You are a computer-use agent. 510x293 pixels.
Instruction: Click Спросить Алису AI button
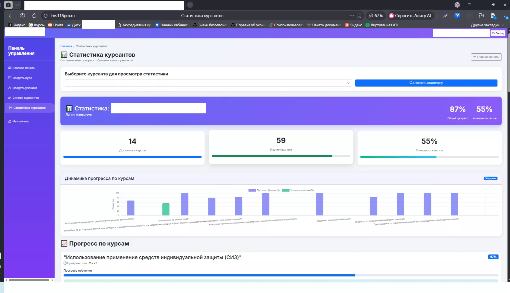[410, 16]
